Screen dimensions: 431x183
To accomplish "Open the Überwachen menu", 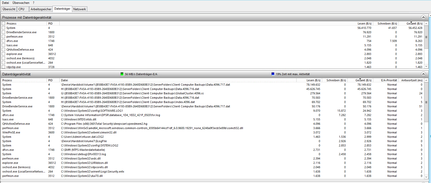I will point(21,3).
